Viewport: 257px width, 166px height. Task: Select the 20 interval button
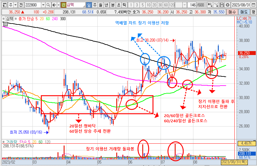[154, 5]
